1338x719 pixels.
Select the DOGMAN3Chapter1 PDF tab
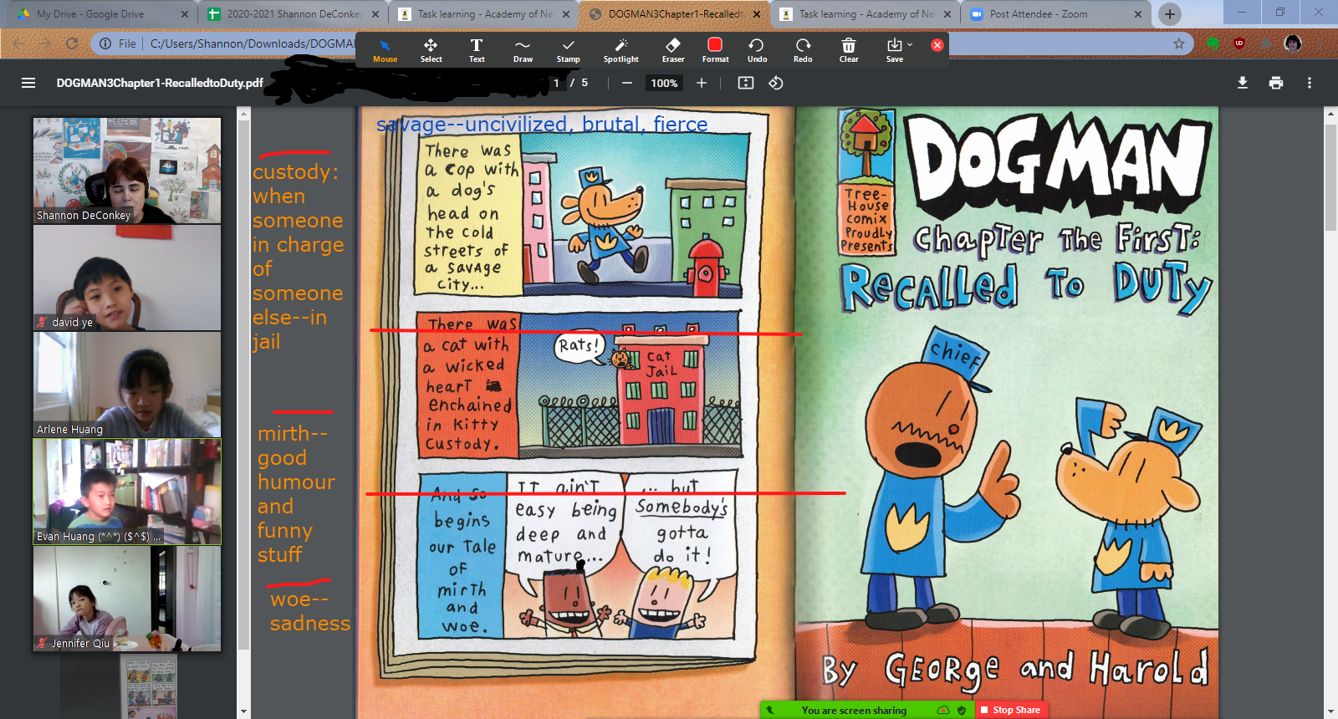point(674,14)
